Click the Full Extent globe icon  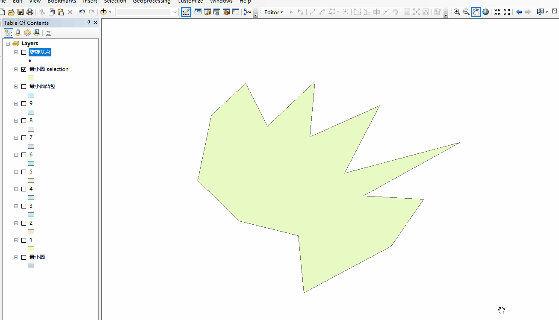486,12
